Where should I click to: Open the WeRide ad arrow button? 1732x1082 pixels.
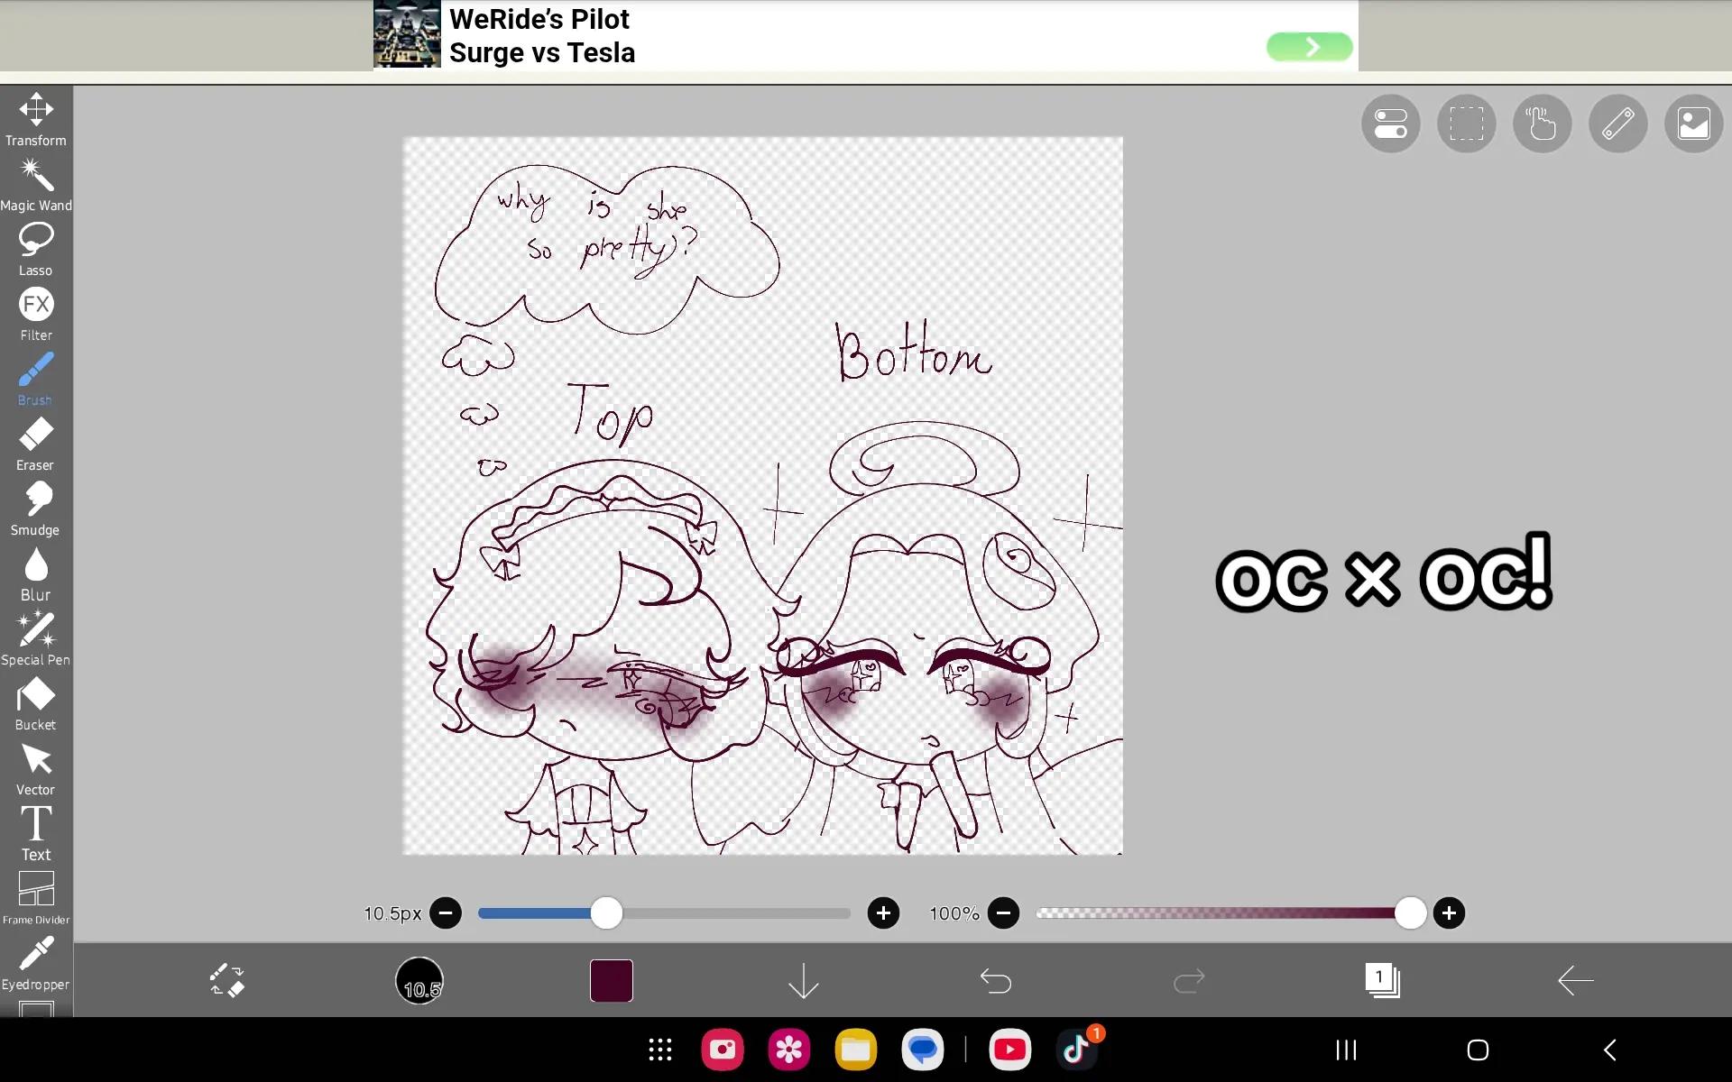pyautogui.click(x=1310, y=47)
